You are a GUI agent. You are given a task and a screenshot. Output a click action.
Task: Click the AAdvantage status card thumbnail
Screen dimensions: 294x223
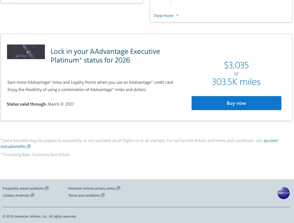(26, 52)
